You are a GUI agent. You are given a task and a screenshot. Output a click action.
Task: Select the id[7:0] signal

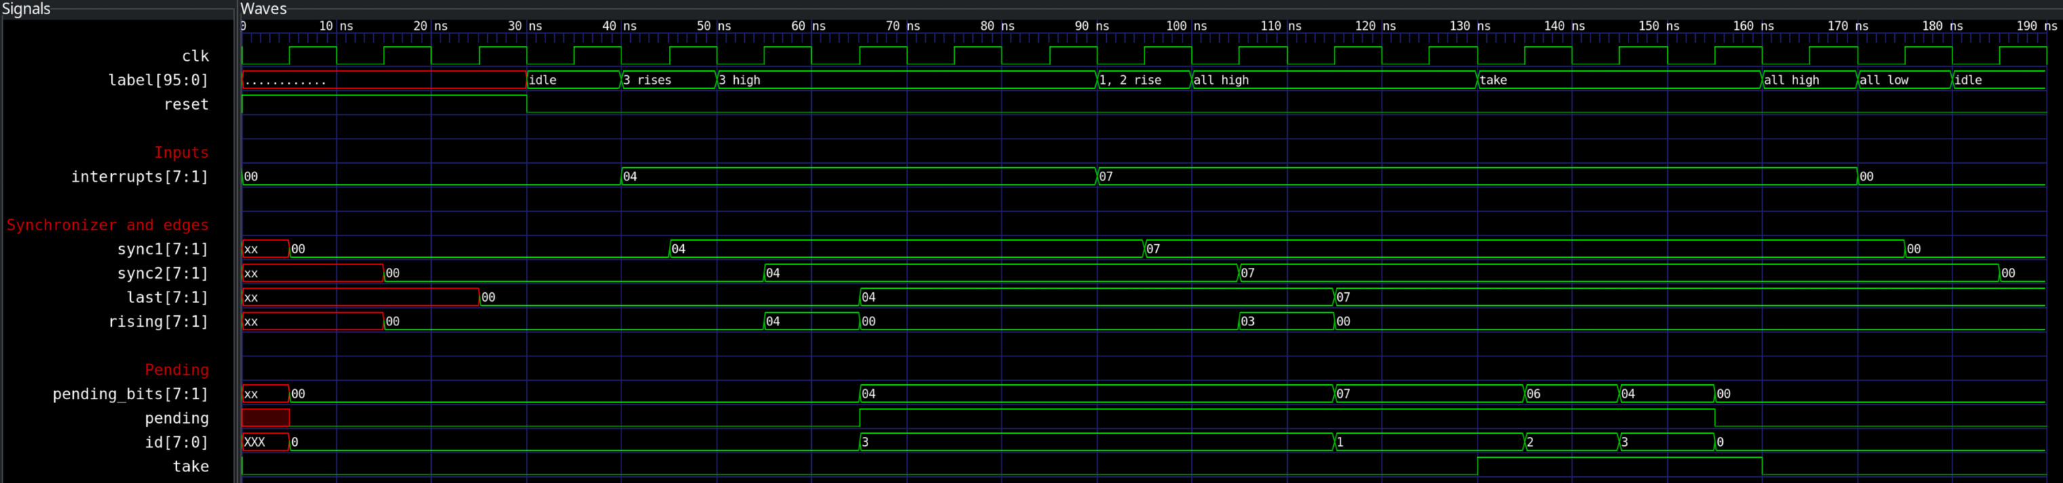point(176,442)
